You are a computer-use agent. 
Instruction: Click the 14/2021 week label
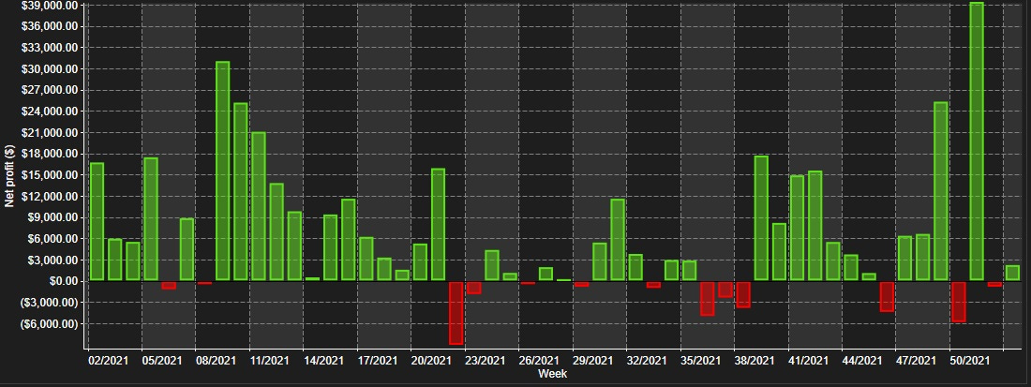324,361
